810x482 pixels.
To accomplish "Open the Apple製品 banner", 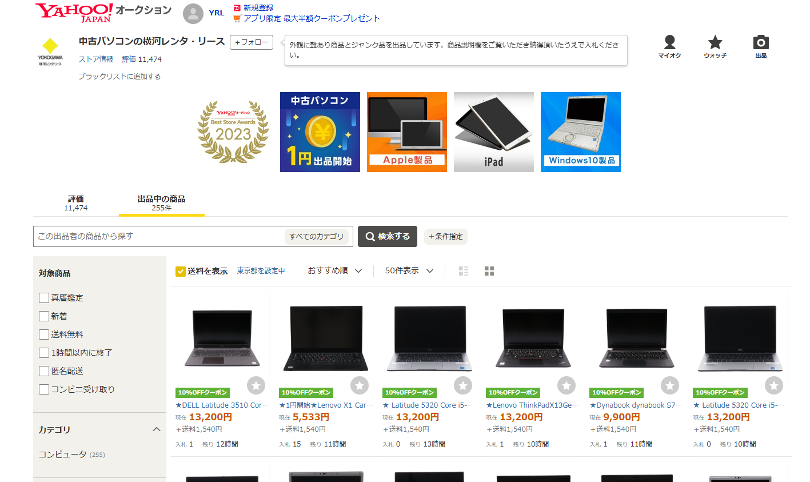I will pos(407,132).
